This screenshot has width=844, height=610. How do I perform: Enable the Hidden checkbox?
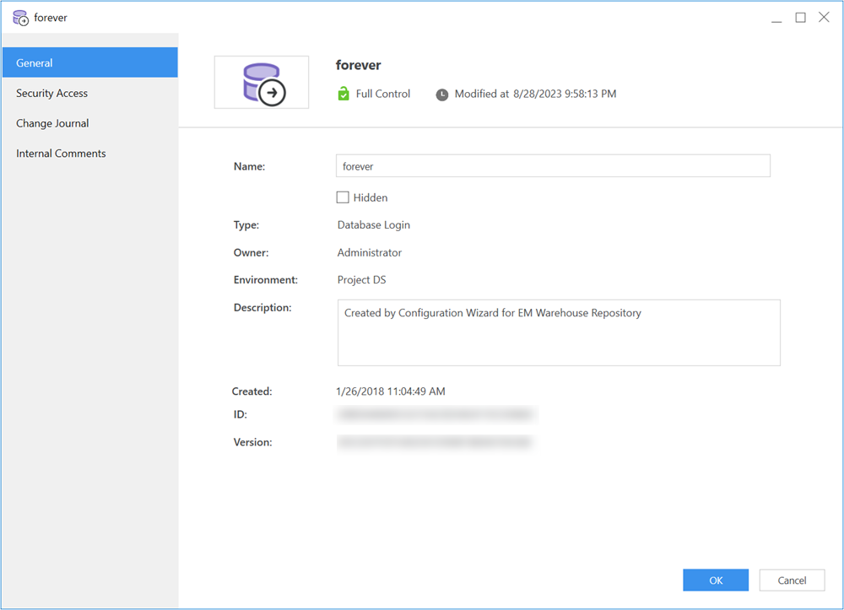(x=343, y=197)
